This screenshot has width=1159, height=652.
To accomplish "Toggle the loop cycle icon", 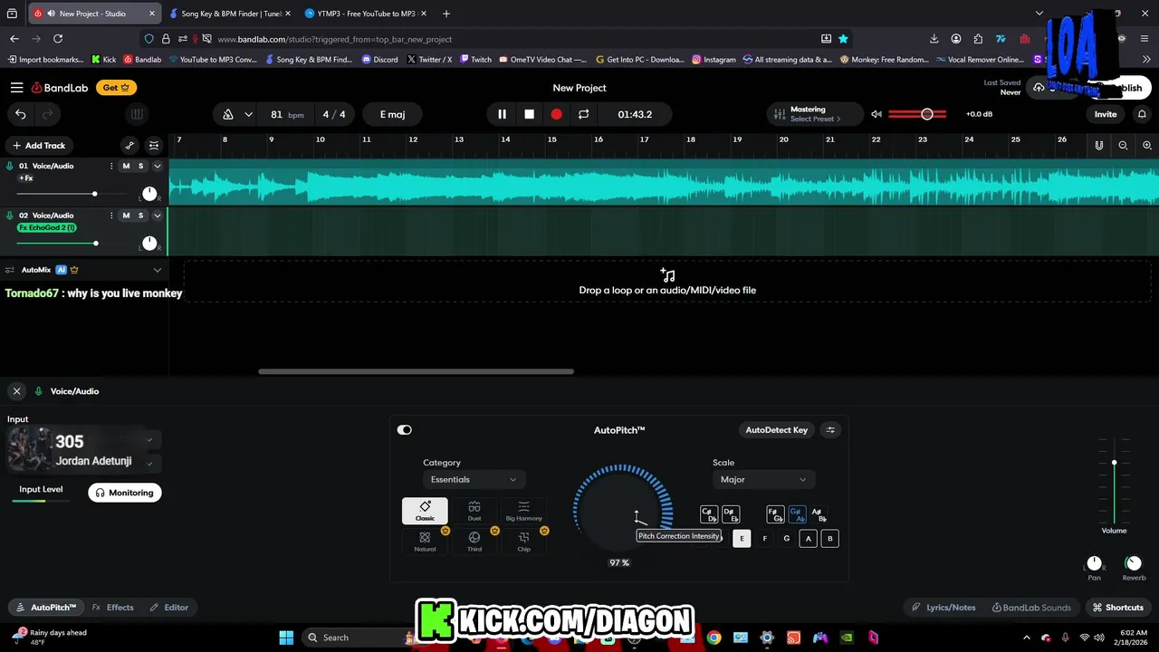I will pyautogui.click(x=583, y=114).
